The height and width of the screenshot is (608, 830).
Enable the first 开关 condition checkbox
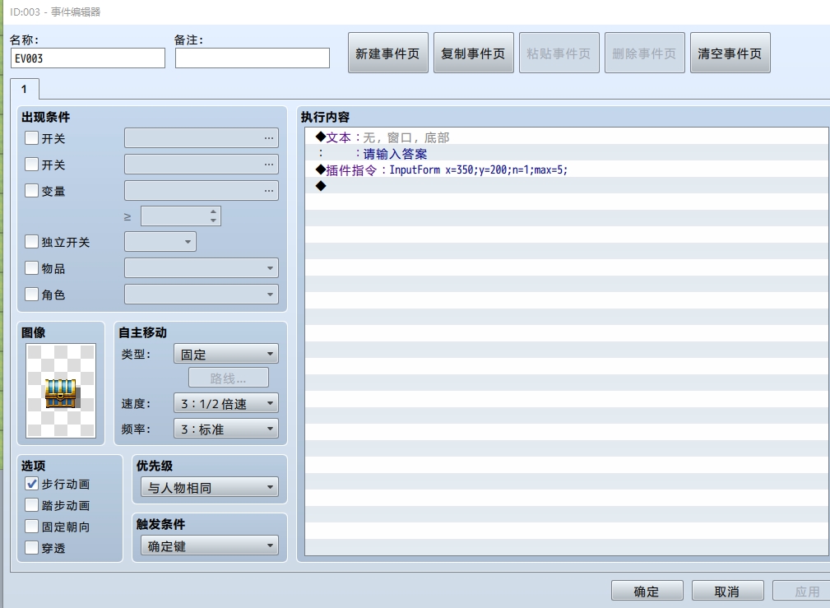coord(32,138)
